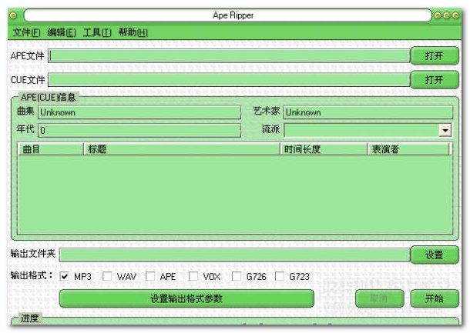Open the 帮助(H) menu
Viewport: 470px width, 333px height.
pyautogui.click(x=133, y=32)
